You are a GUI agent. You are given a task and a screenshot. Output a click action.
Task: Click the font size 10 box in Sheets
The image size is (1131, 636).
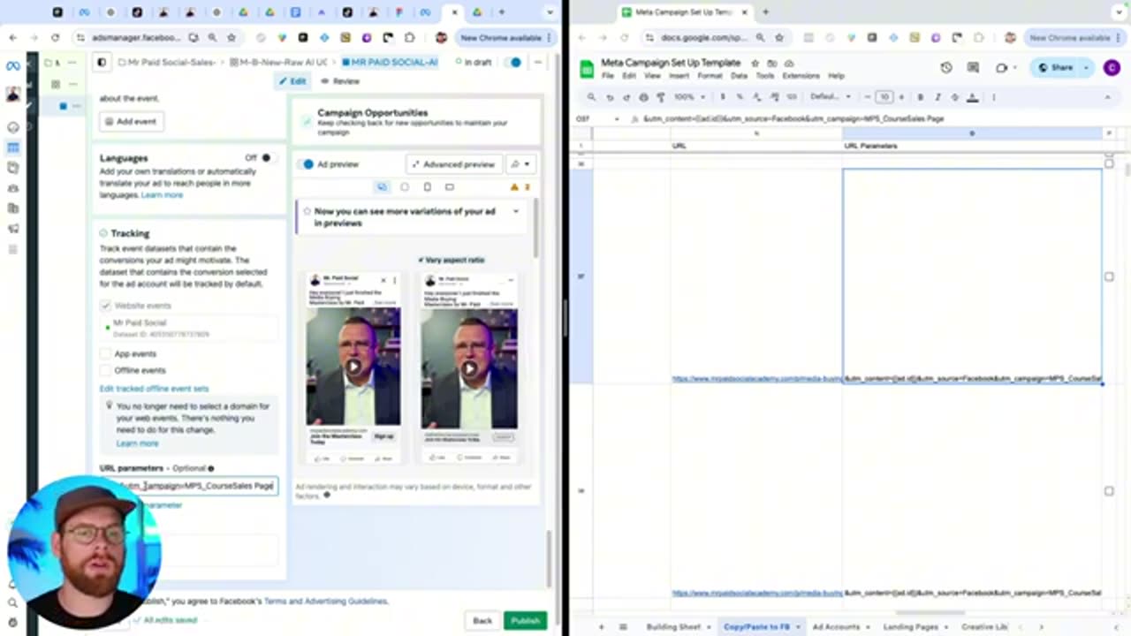pos(884,97)
